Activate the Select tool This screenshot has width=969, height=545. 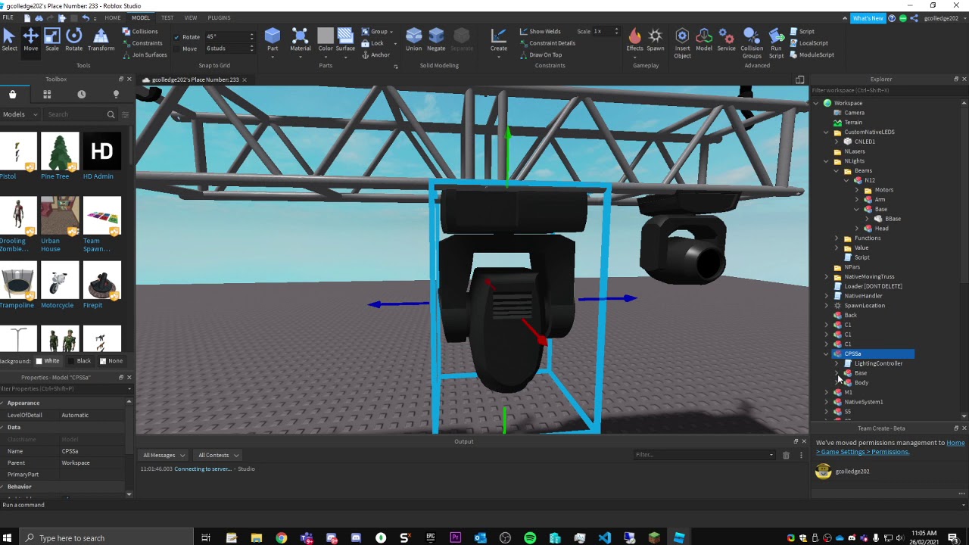click(x=9, y=39)
